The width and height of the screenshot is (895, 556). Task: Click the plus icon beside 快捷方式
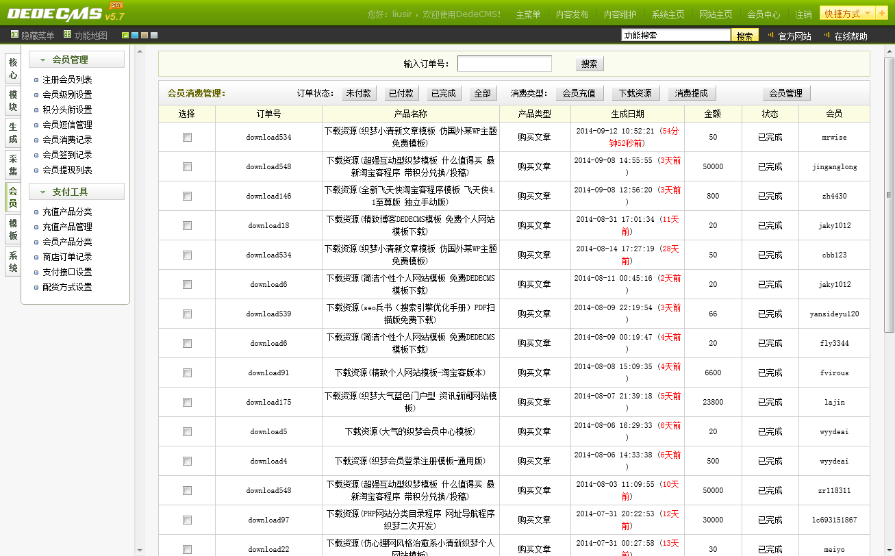(881, 14)
